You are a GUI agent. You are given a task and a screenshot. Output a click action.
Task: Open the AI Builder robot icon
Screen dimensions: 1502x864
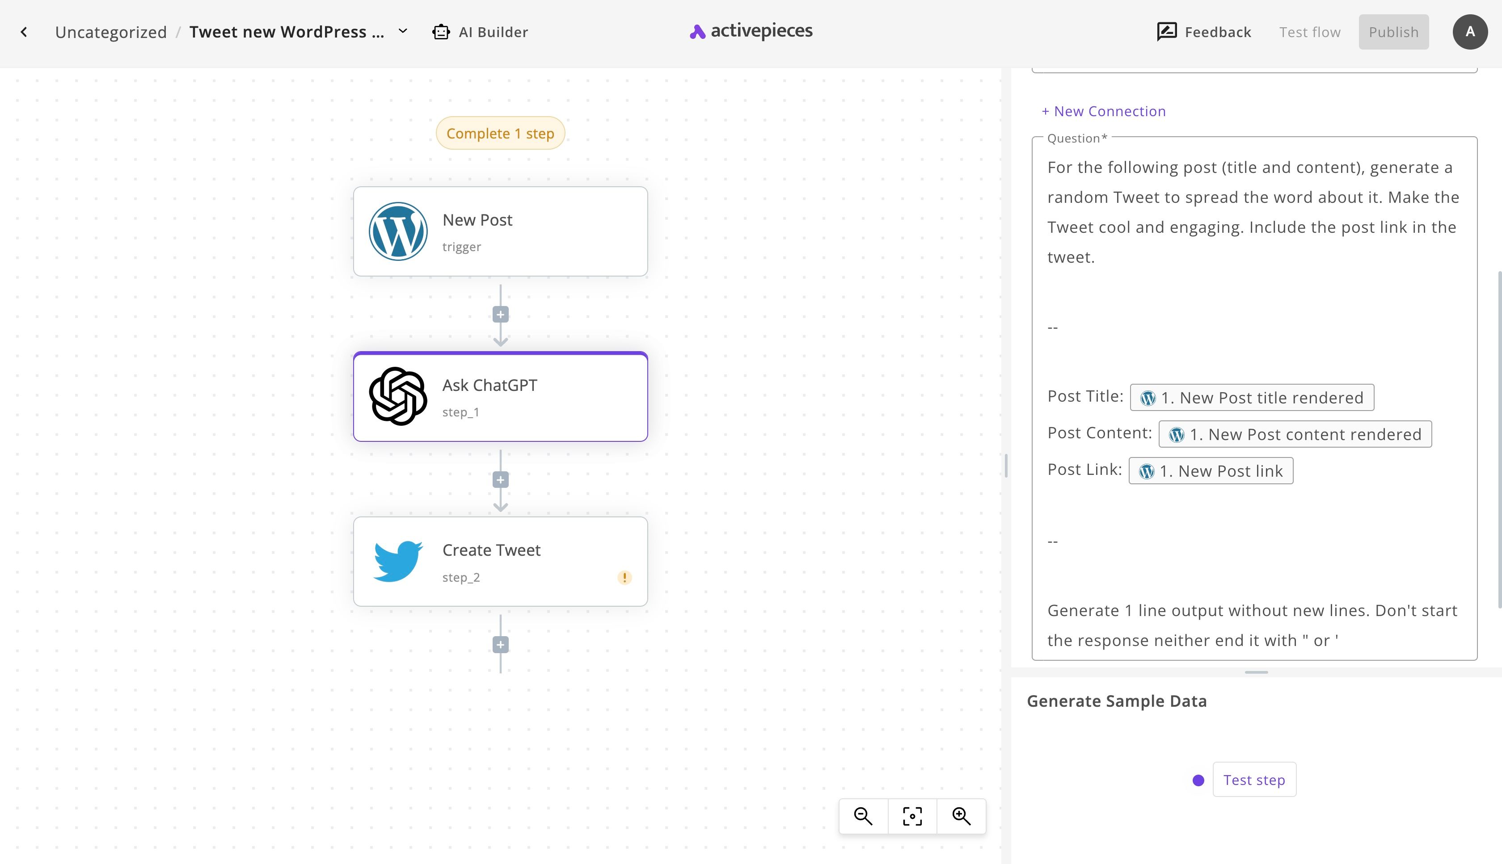click(441, 32)
